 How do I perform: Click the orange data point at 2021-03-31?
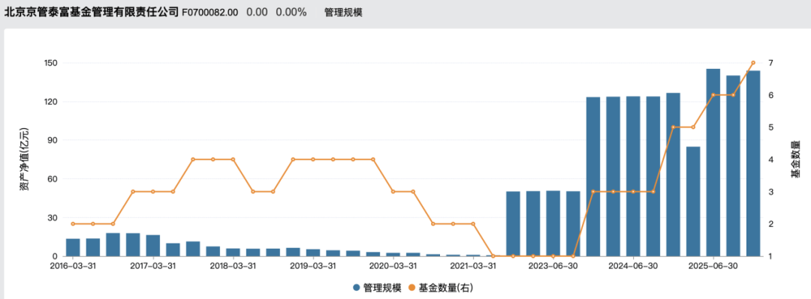pyautogui.click(x=473, y=223)
